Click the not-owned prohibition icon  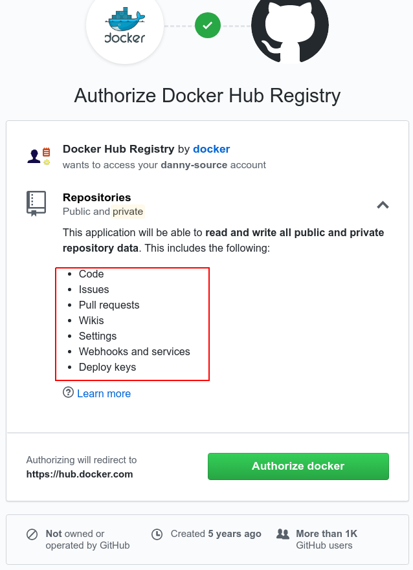pos(32,534)
